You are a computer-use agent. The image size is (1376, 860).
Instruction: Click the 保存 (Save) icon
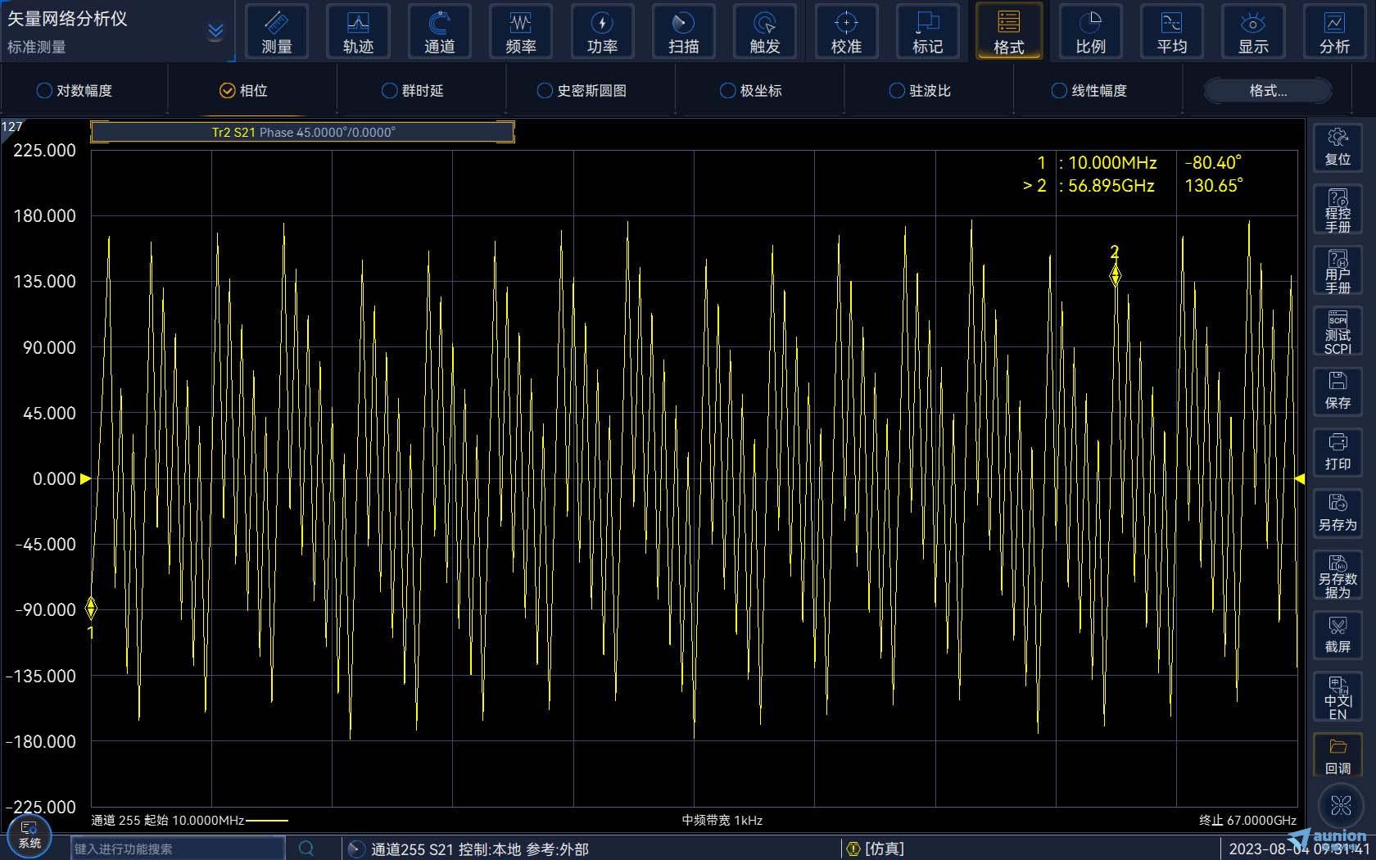pyautogui.click(x=1338, y=392)
